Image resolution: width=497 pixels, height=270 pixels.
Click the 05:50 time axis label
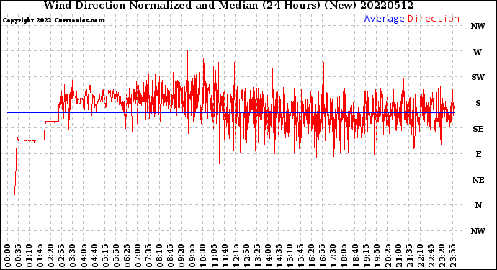click(x=116, y=256)
